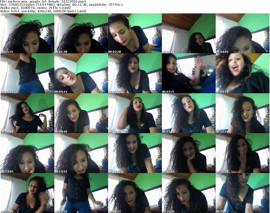
Task: Select the thumbnail stamped 00:02:28
Action: click(135, 33)
